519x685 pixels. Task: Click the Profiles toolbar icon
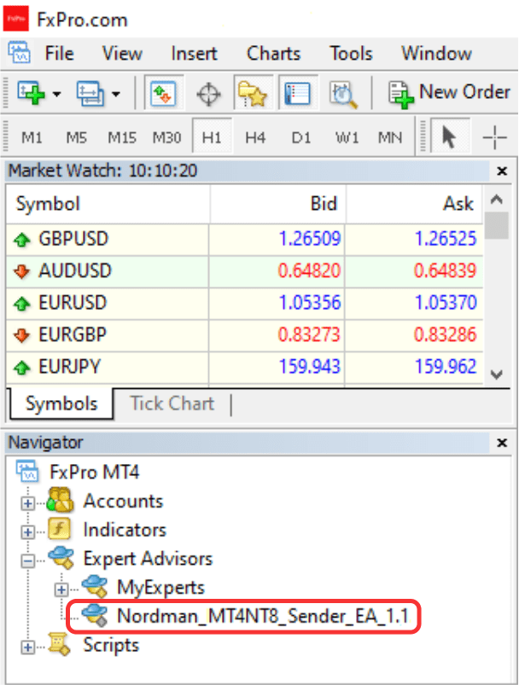coord(89,92)
